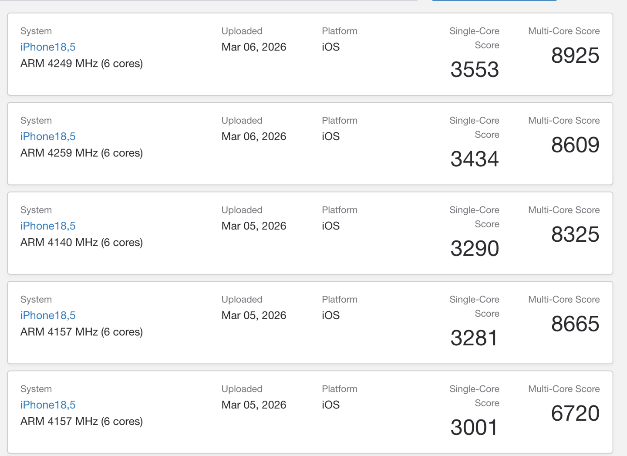Click the ARM 4259 MHz (6 cores) text
The image size is (627, 456).
[81, 153]
